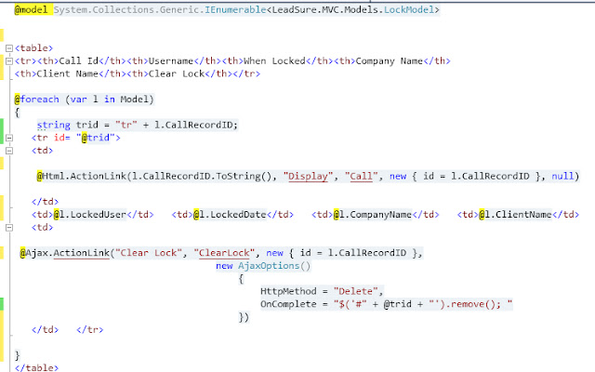Click the "Display" string argument
Viewport: 595px width, 372px height.
point(308,176)
